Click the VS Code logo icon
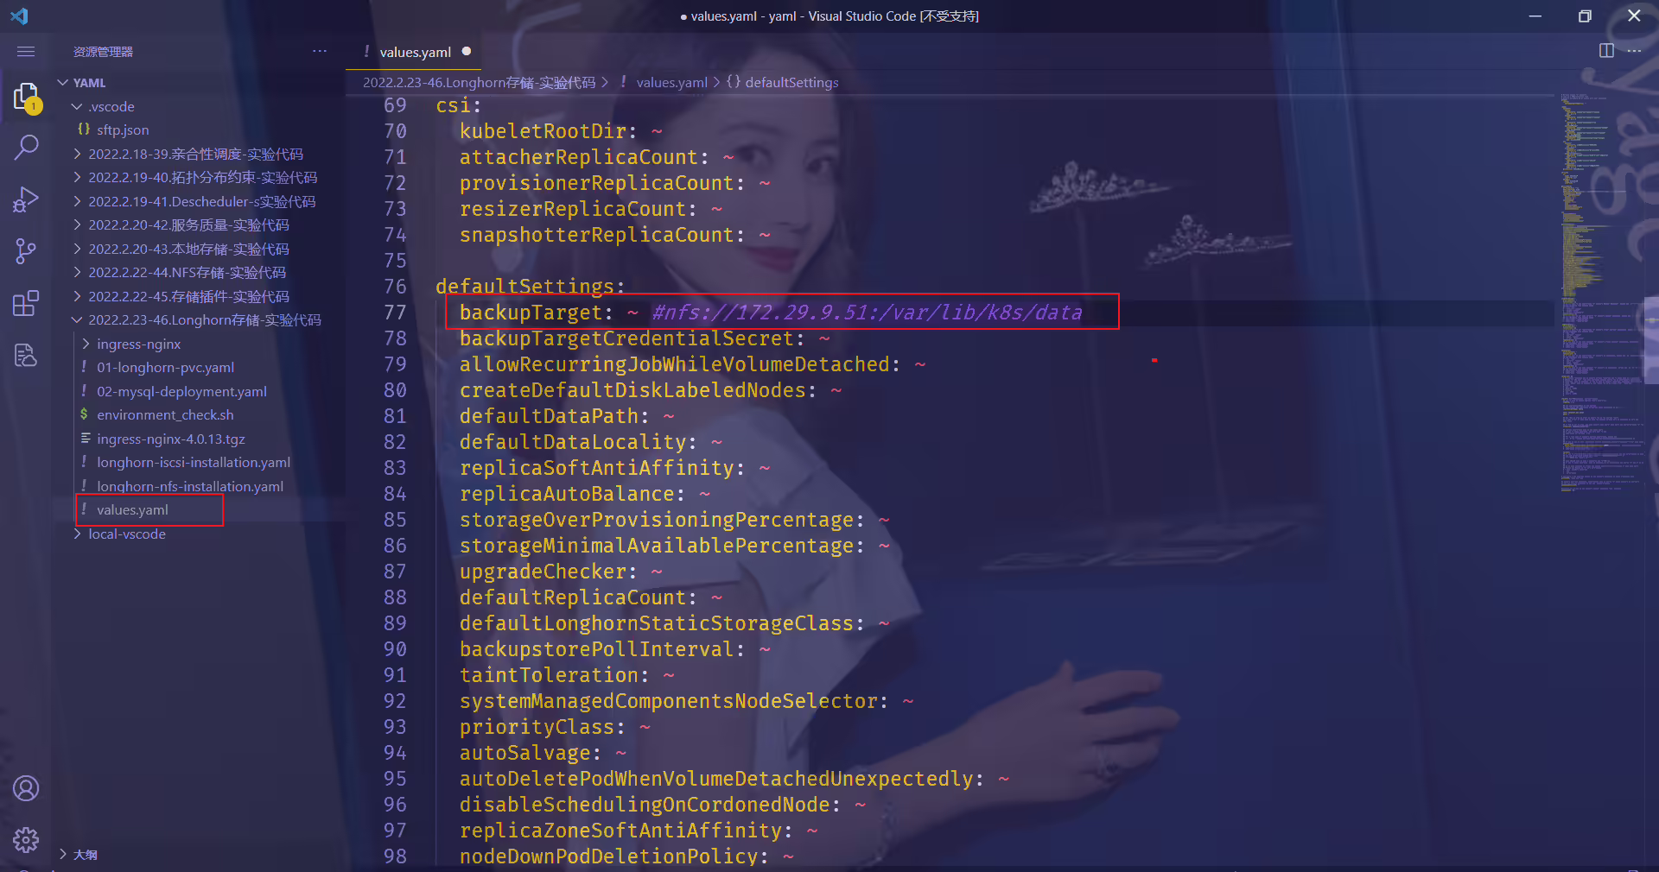 tap(20, 16)
